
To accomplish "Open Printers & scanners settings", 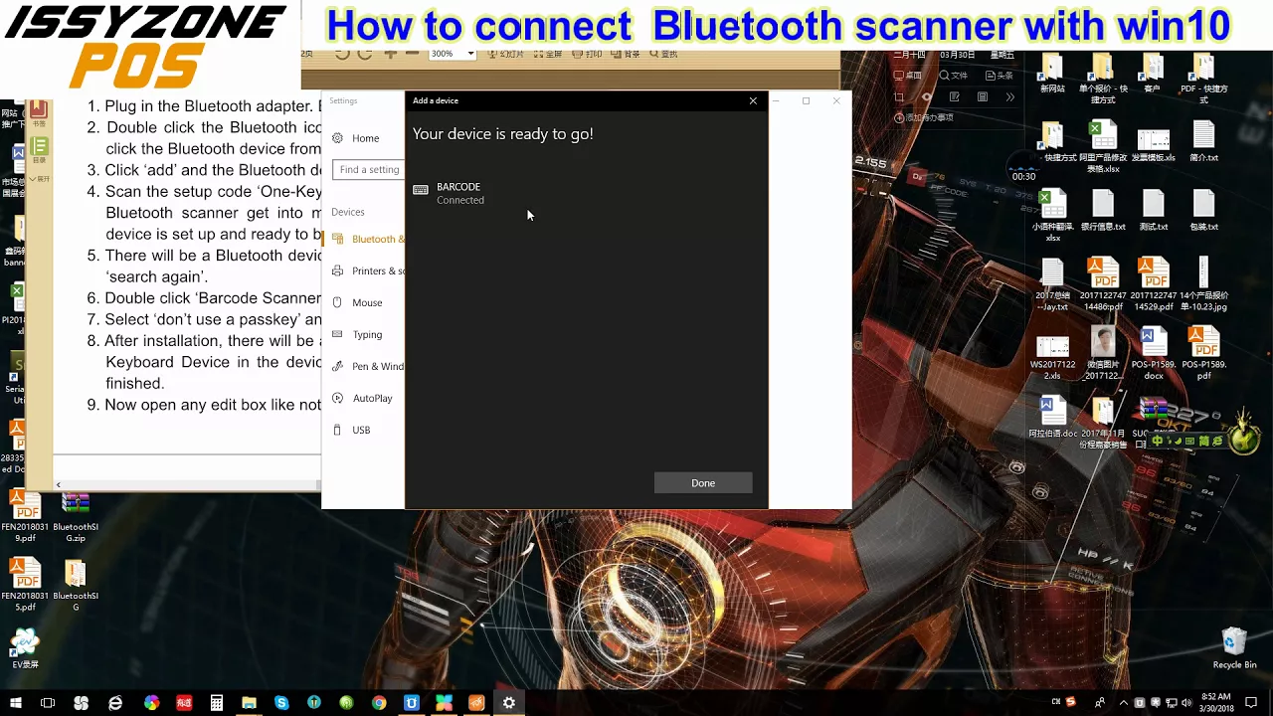I will tap(366, 270).
